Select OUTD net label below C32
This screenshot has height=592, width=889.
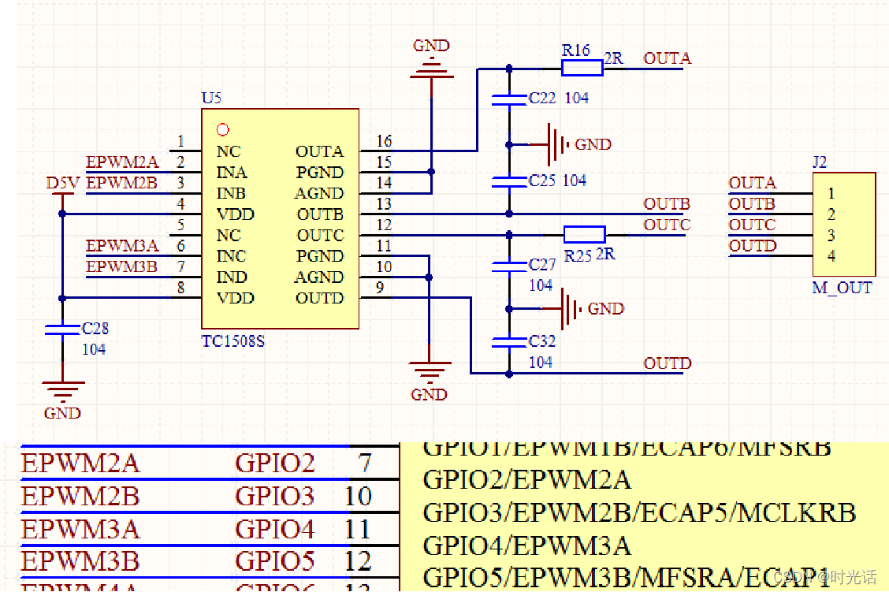point(668,363)
